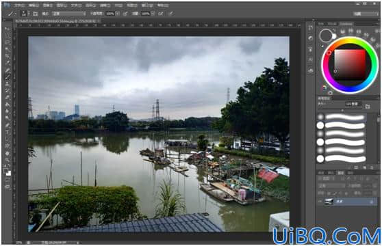The width and height of the screenshot is (382, 246).
Task: Open the Edit menu
Action: tap(34, 5)
